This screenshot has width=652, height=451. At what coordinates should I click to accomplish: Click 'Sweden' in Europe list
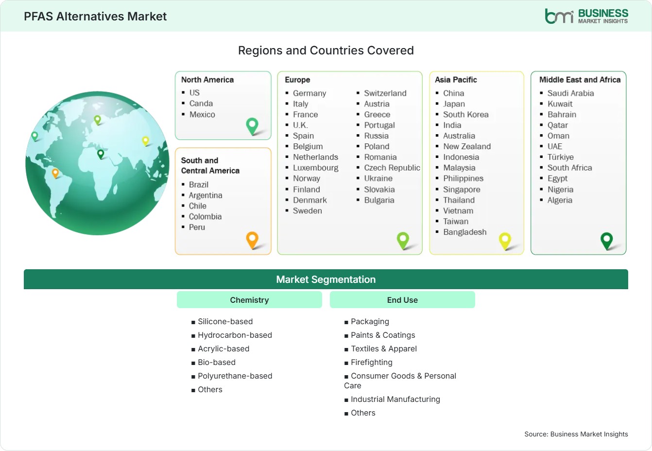[x=308, y=211]
